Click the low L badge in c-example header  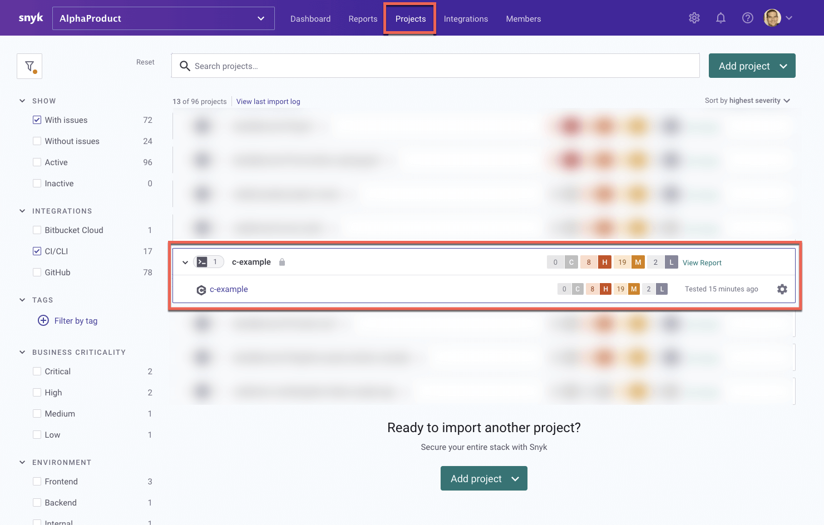[x=672, y=262]
